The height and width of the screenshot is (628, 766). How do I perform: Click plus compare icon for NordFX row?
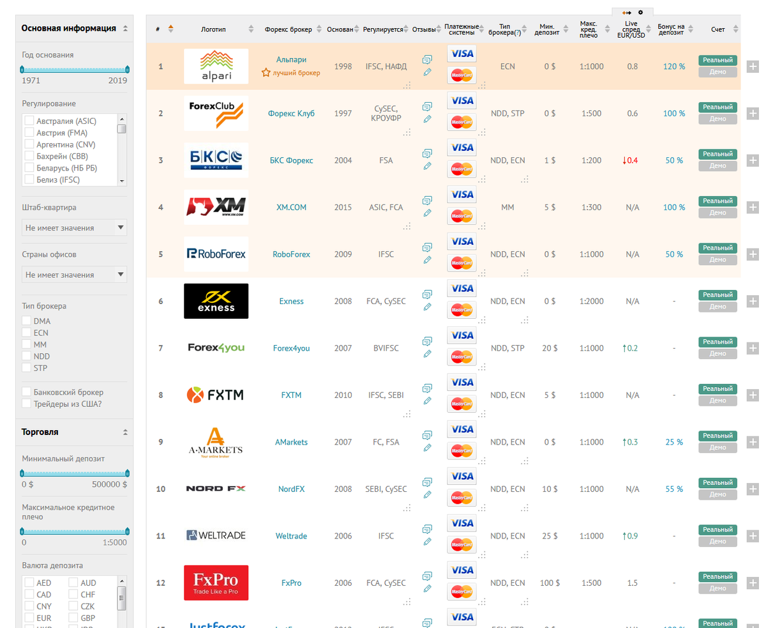(753, 489)
